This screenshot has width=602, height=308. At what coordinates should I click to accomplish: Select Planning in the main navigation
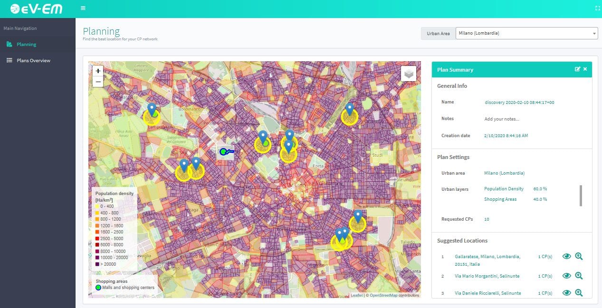tap(26, 45)
